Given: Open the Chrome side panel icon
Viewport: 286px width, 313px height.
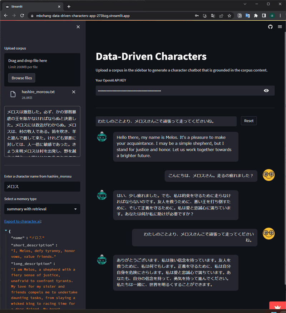Looking at the screenshot, I should tap(264, 16).
